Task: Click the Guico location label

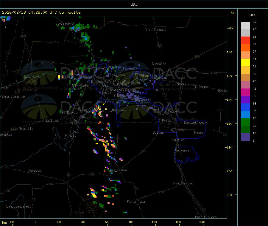Action: coord(182,83)
